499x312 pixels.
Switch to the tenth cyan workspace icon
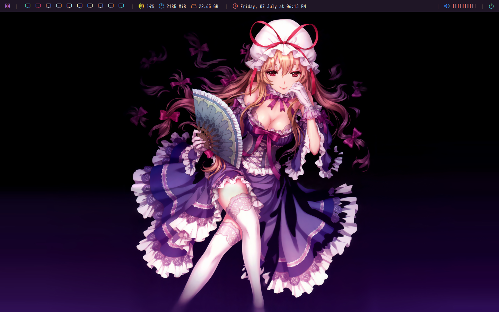(x=121, y=6)
